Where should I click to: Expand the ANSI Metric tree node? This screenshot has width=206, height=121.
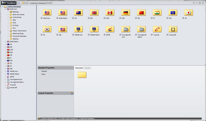coord(5,42)
